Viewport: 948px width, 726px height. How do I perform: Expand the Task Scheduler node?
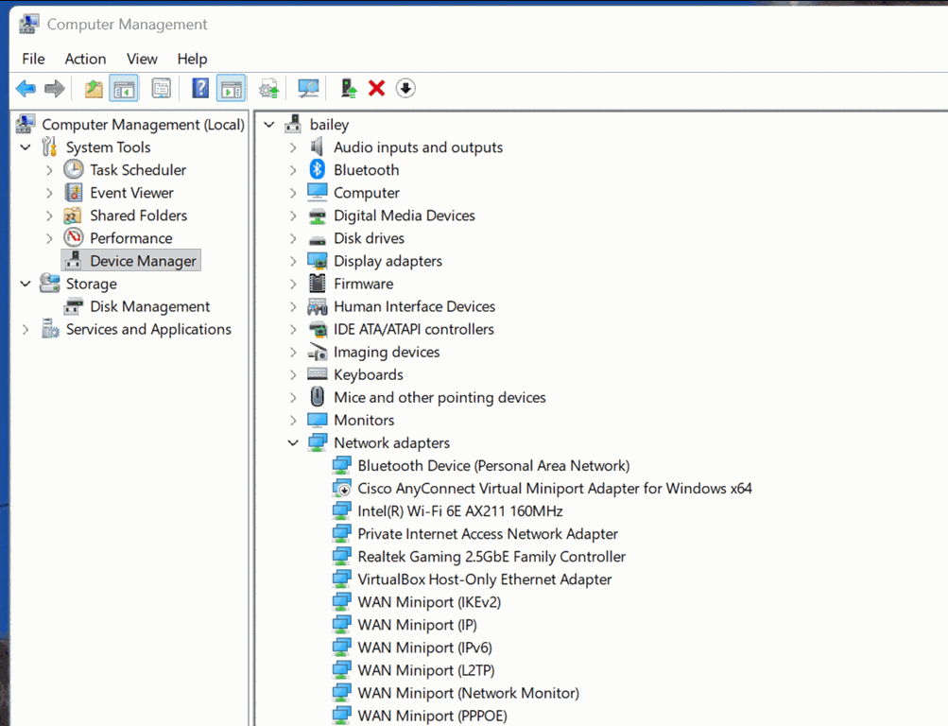tap(49, 170)
